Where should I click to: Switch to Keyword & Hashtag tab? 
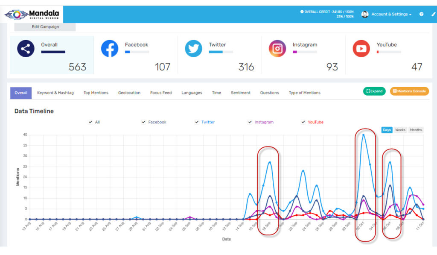(x=55, y=93)
